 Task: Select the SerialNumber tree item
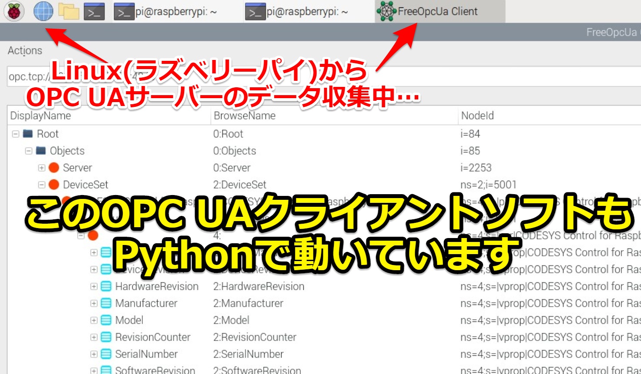pyautogui.click(x=146, y=354)
